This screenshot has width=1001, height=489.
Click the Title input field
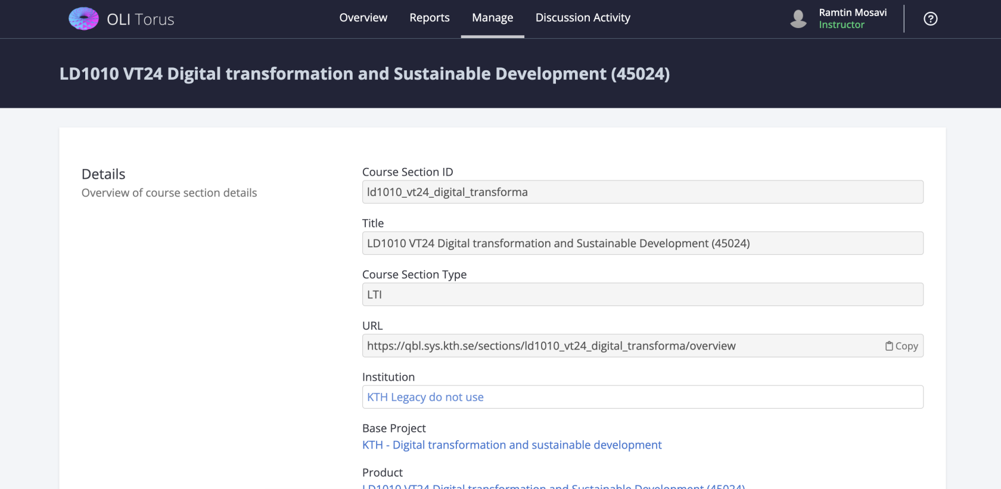click(642, 243)
